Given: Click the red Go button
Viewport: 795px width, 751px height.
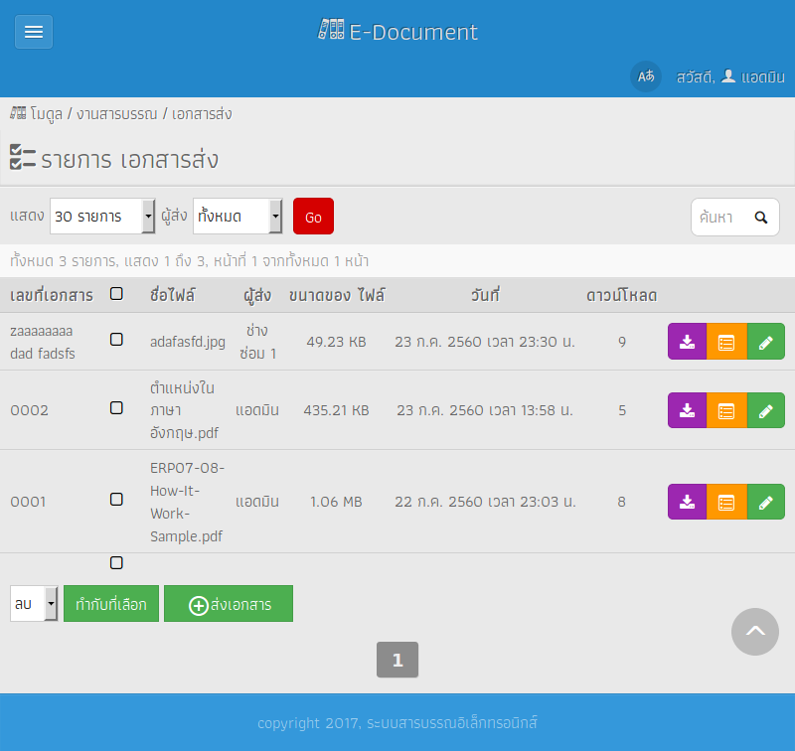Looking at the screenshot, I should [x=313, y=217].
